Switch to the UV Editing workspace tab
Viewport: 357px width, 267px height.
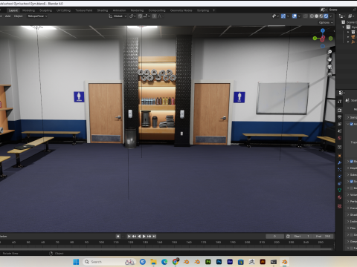pos(63,10)
